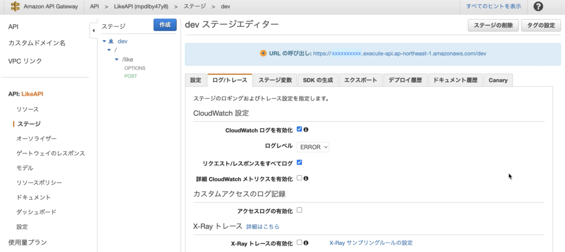This screenshot has height=252, width=565.
Task: Open リソース in sidebar
Action: [28, 109]
